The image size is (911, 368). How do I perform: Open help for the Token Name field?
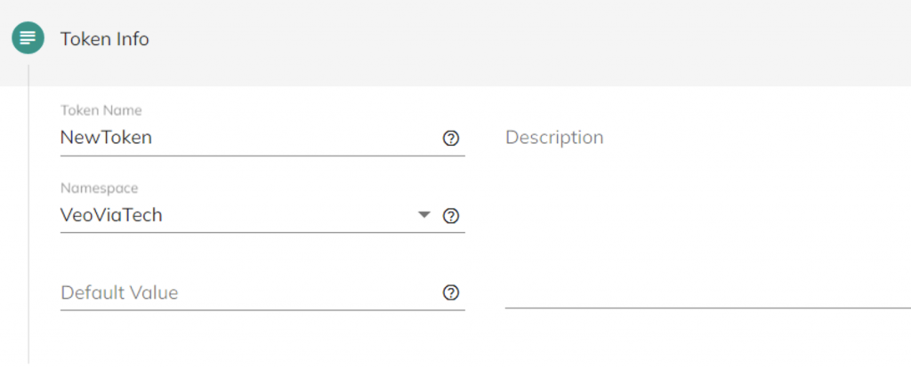click(x=451, y=138)
